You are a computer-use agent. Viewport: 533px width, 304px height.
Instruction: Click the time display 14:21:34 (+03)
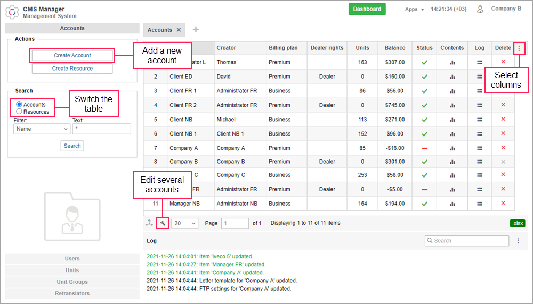click(x=449, y=9)
